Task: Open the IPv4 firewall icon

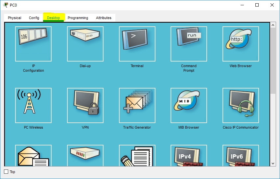Action: (189, 156)
